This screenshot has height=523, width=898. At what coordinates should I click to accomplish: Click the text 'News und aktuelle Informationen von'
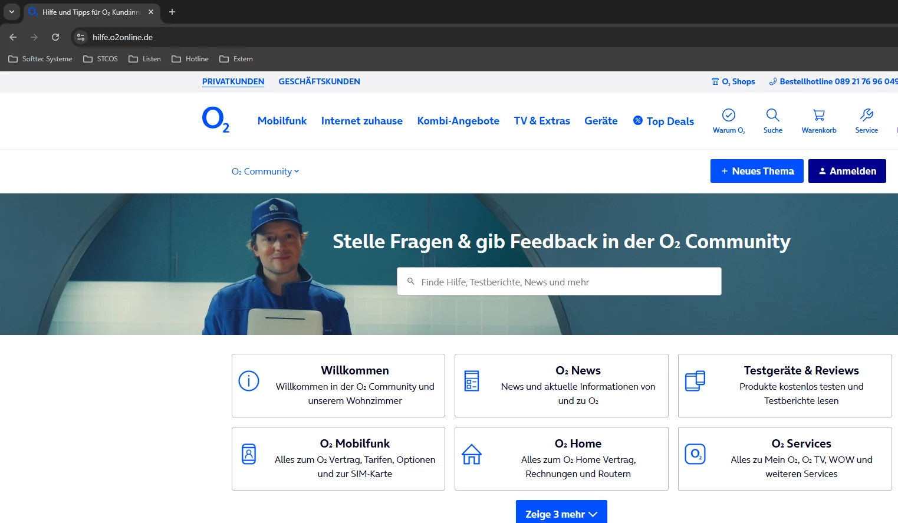(x=578, y=387)
